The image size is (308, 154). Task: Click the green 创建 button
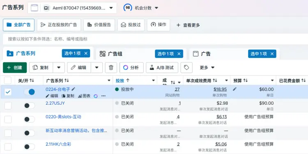point(15,68)
